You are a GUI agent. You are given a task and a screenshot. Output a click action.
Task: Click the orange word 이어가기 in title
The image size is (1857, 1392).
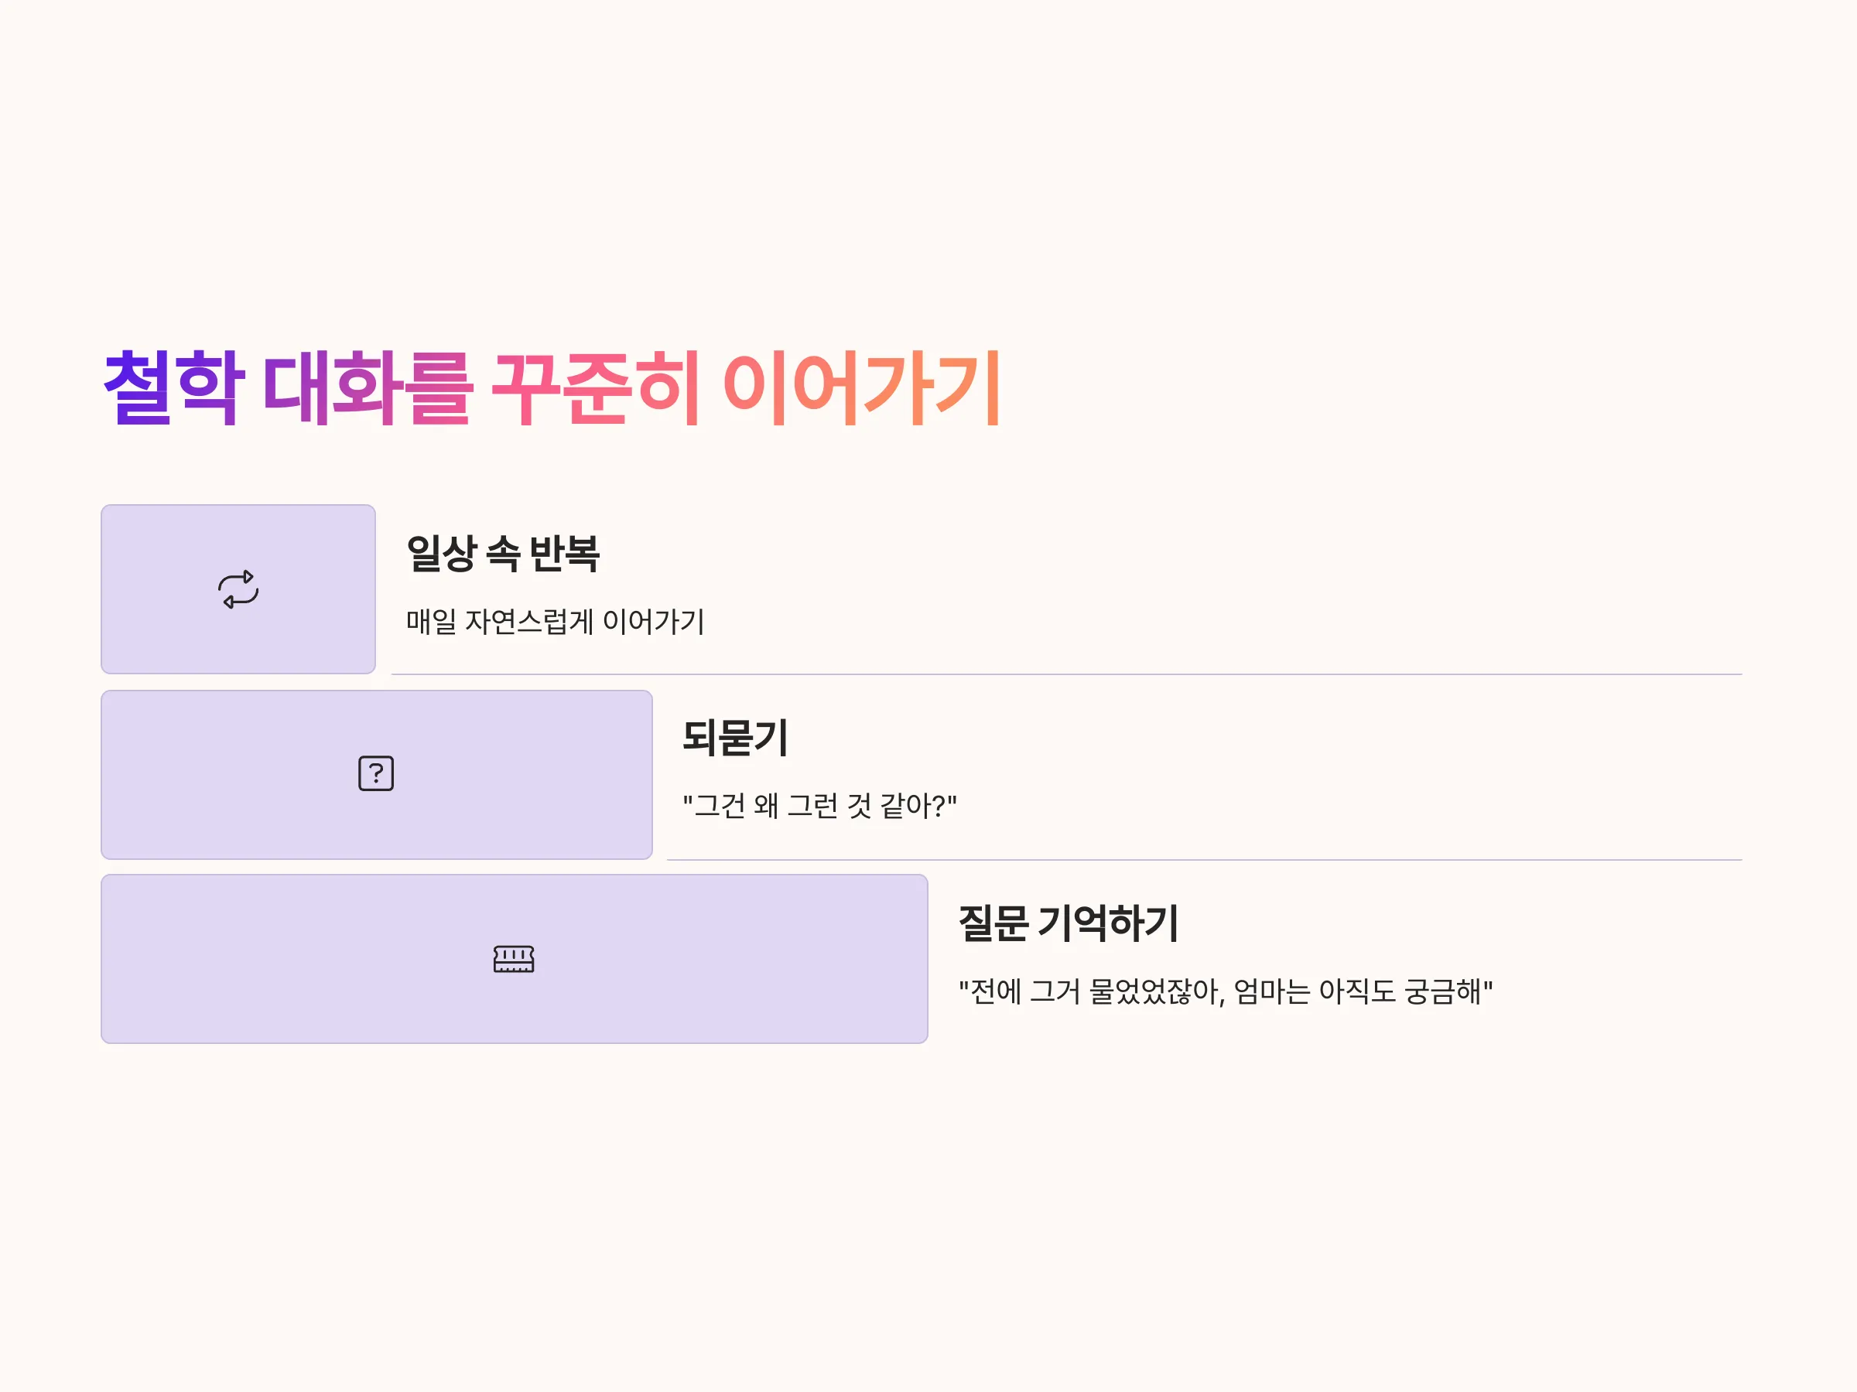pos(861,387)
